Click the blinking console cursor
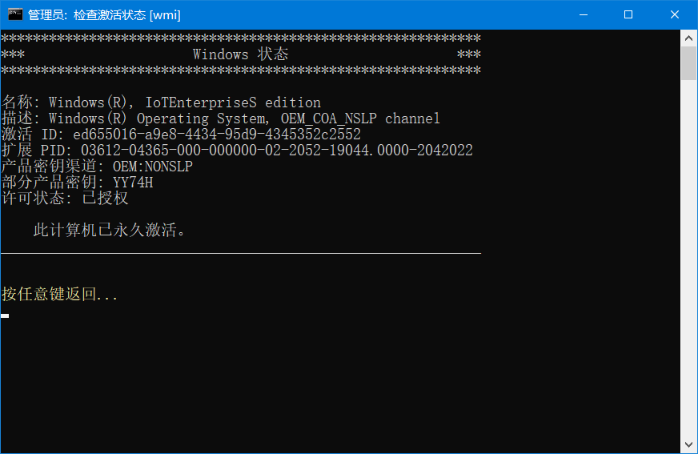Image resolution: width=698 pixels, height=454 pixels. [5, 315]
